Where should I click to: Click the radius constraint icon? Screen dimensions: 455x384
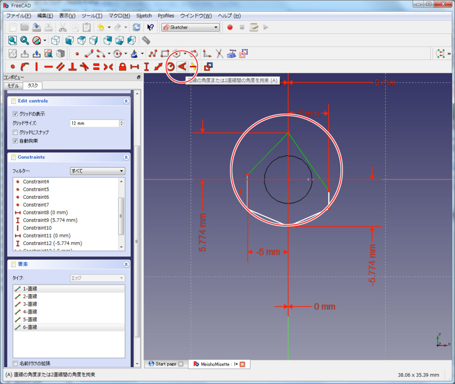pos(171,67)
